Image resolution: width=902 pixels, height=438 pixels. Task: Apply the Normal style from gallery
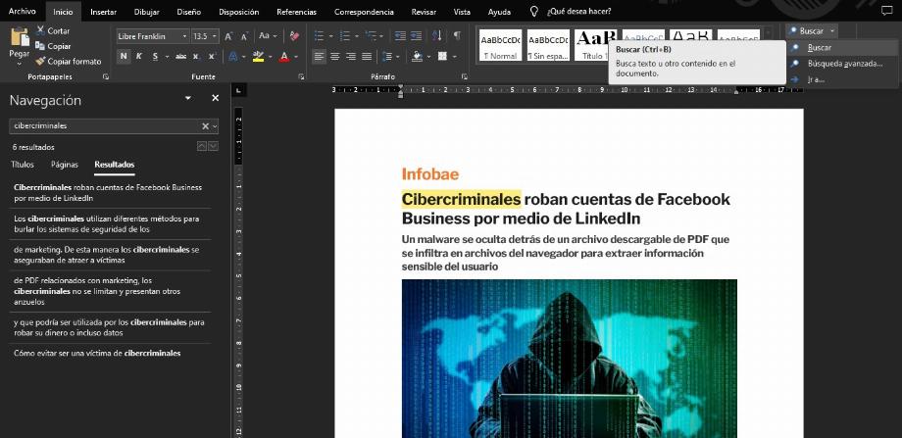pyautogui.click(x=500, y=45)
